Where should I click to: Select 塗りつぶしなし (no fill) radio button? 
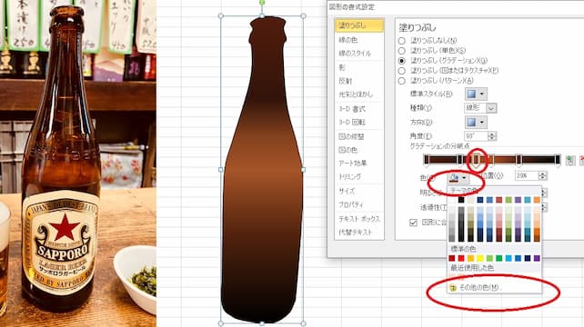pyautogui.click(x=401, y=40)
